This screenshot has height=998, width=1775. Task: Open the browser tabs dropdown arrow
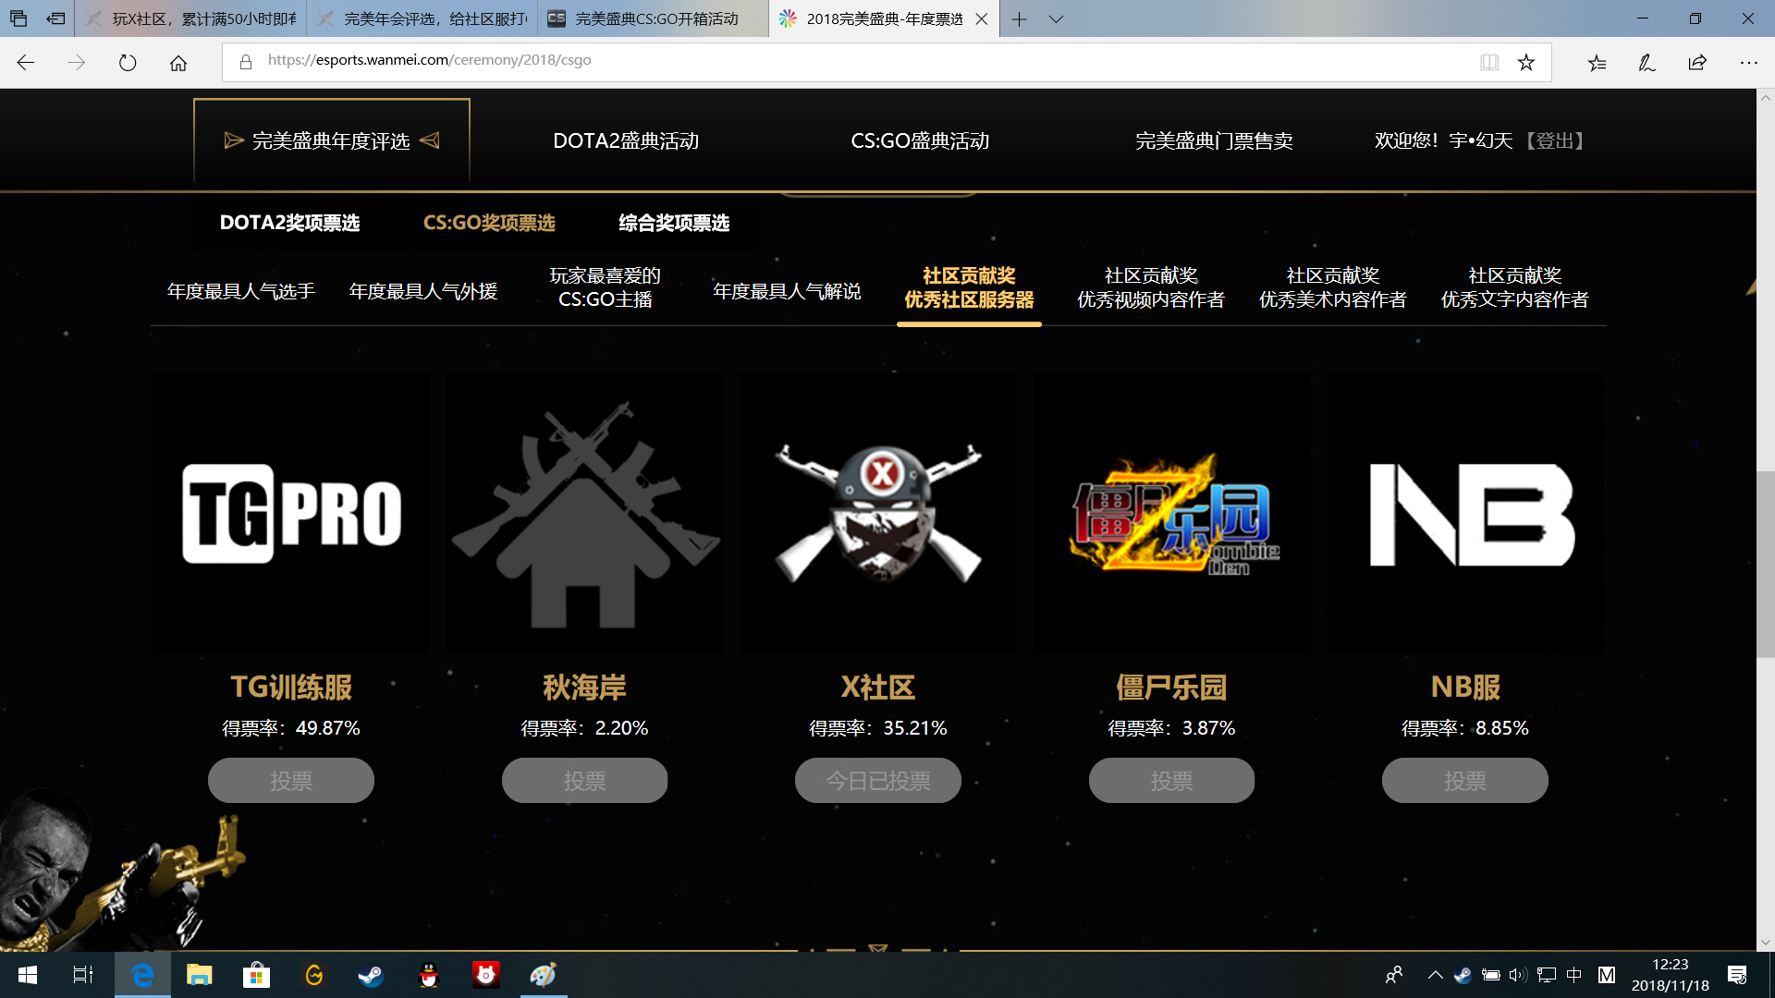(1055, 18)
